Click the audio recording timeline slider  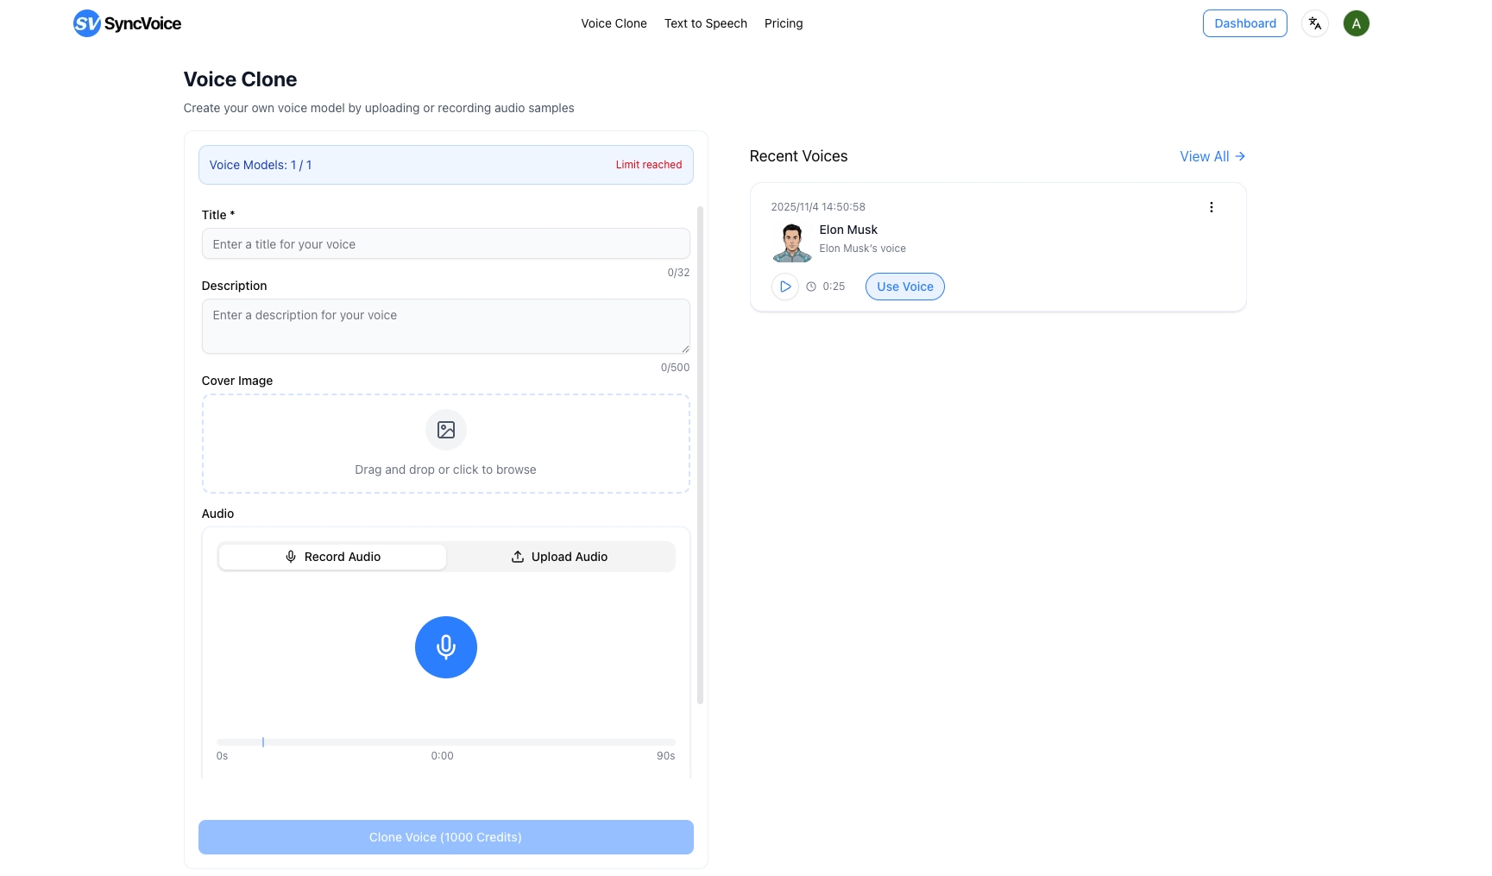[x=445, y=742]
